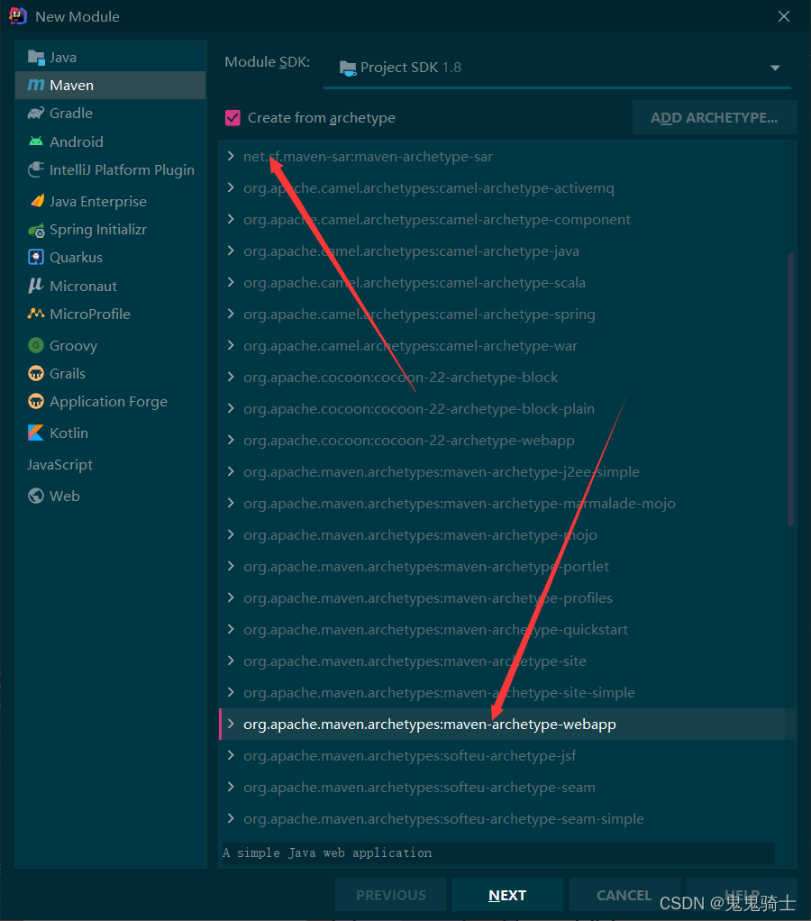Viewport: 811px width, 921px height.
Task: Click the ADD ARCHETYPE... button
Action: pos(714,117)
